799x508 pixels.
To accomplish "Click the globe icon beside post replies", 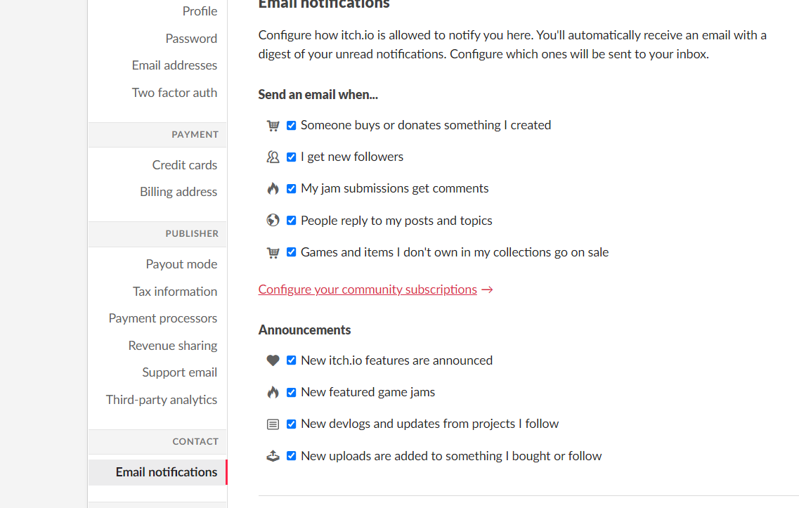I will 273,221.
